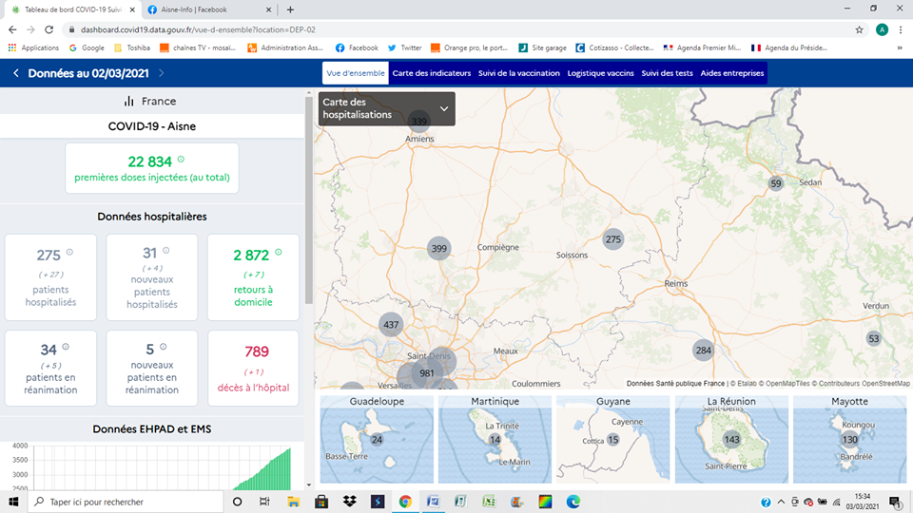
Task: Open the Carte des indicateurs tab
Action: pyautogui.click(x=431, y=73)
